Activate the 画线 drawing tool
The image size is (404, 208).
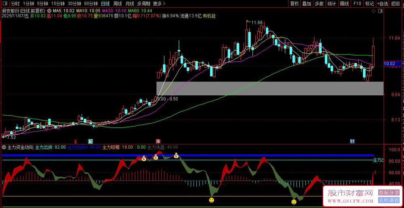[x=344, y=4]
